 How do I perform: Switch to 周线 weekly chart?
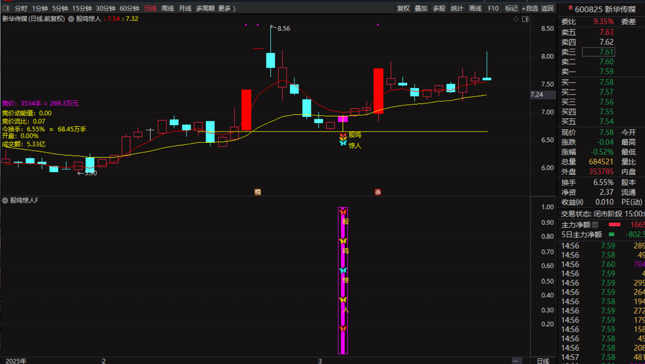tap(167, 8)
